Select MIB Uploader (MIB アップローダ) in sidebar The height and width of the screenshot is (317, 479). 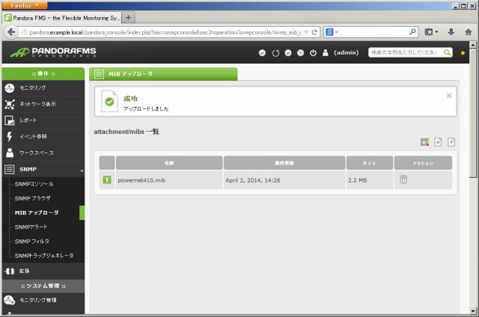pyautogui.click(x=37, y=212)
